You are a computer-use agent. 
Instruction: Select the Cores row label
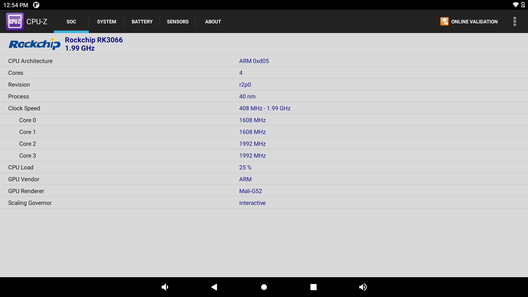[x=16, y=73]
